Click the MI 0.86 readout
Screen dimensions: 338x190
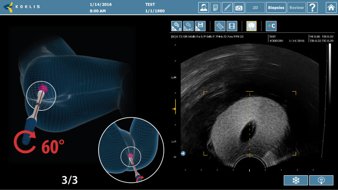pyautogui.click(x=315, y=37)
